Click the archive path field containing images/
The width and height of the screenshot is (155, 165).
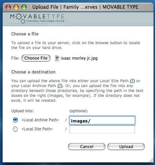coord(102,121)
